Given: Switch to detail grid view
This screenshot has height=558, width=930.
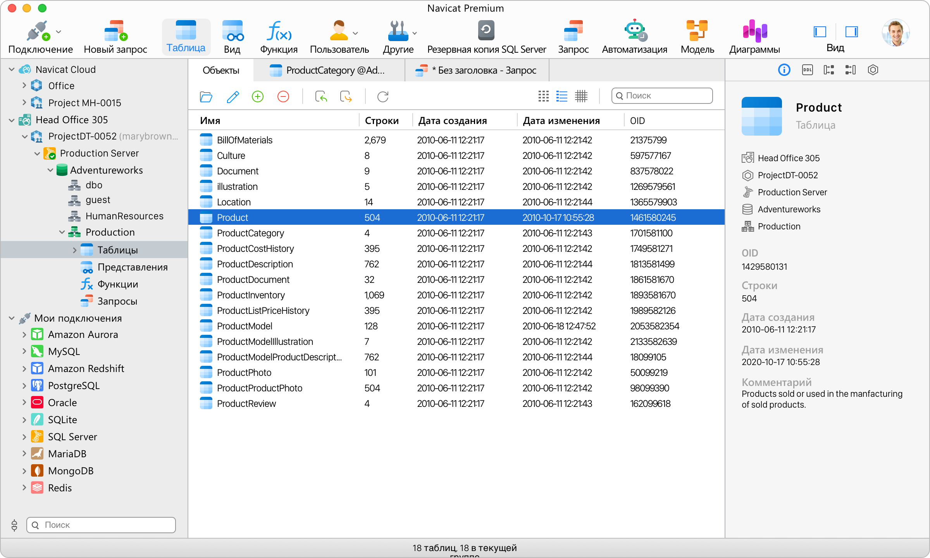Looking at the screenshot, I should [581, 96].
